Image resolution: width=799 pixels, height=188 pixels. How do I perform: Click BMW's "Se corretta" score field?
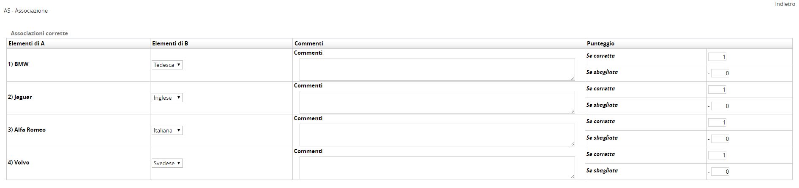[717, 57]
